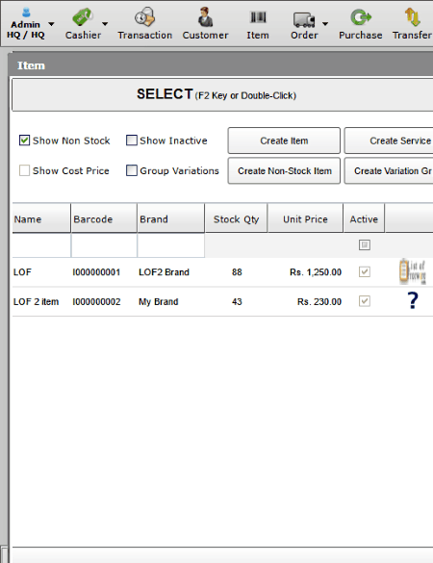Click the Create Item button

[x=284, y=141]
